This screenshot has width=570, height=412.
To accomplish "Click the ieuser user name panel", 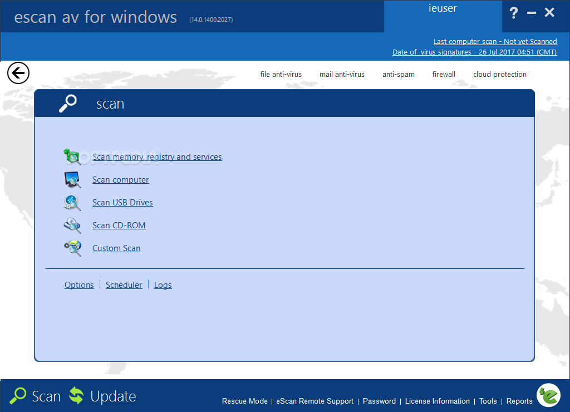I will [x=443, y=16].
